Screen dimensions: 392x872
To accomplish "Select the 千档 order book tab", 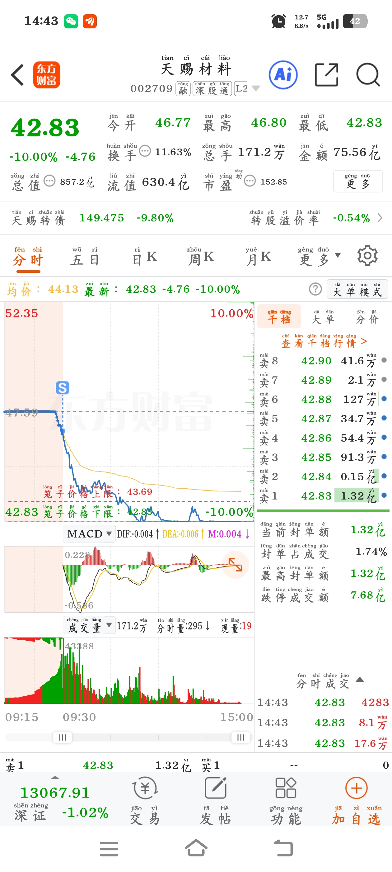I will [279, 316].
